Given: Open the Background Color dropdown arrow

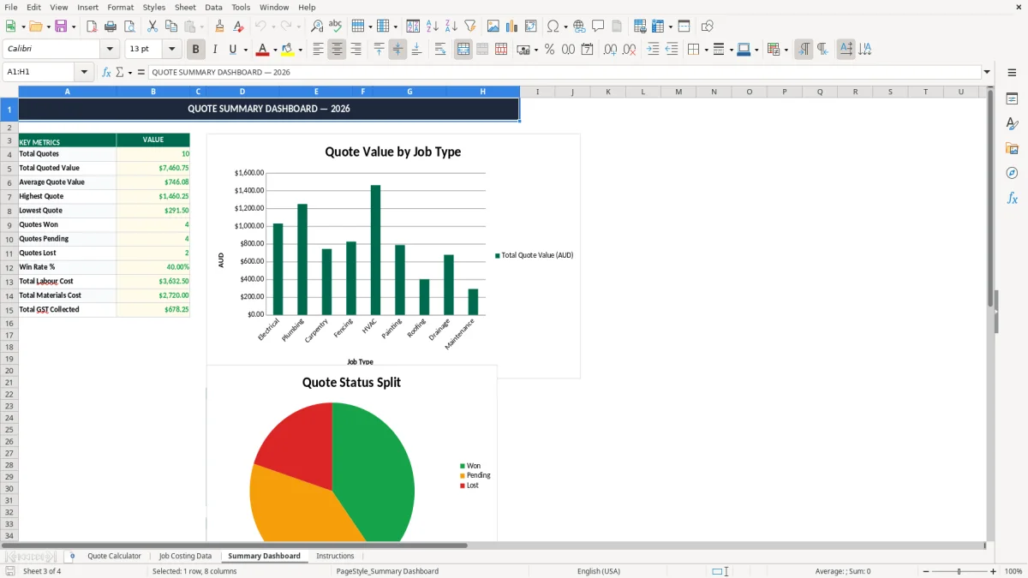Looking at the screenshot, I should pos(300,50).
